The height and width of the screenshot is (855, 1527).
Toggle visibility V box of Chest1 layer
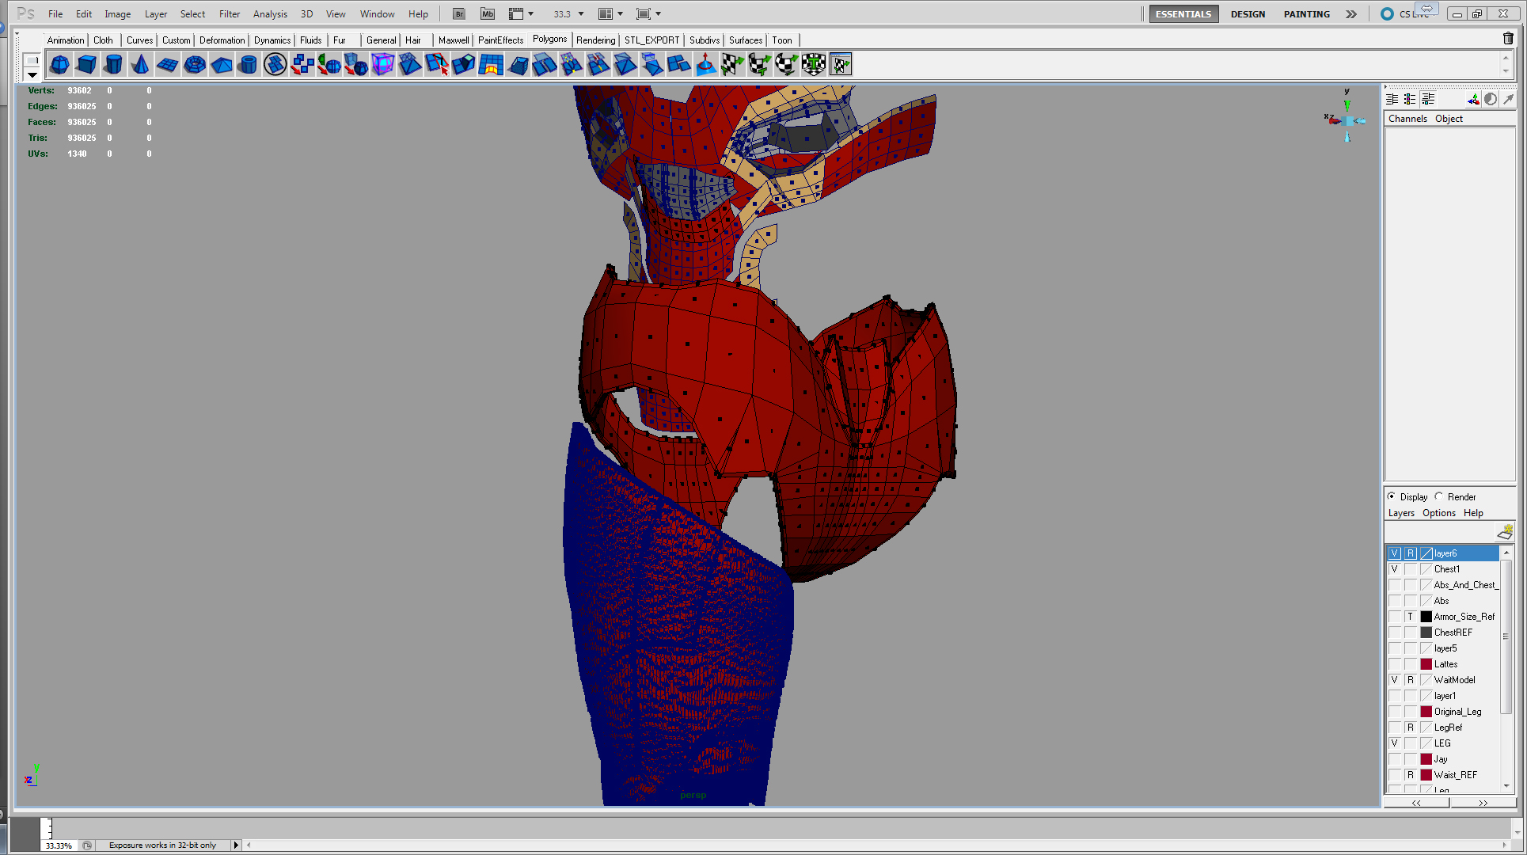[x=1395, y=569]
